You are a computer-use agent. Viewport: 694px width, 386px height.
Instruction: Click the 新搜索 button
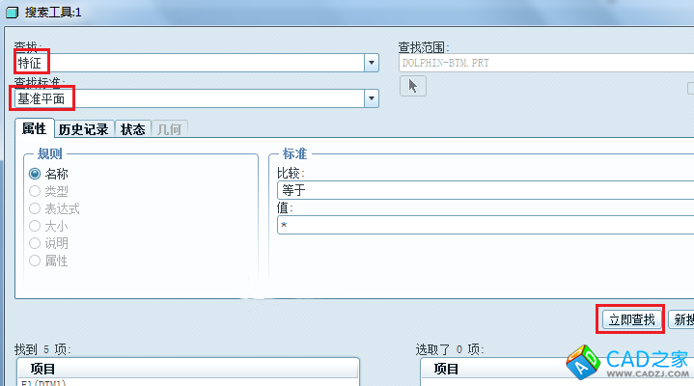(681, 319)
